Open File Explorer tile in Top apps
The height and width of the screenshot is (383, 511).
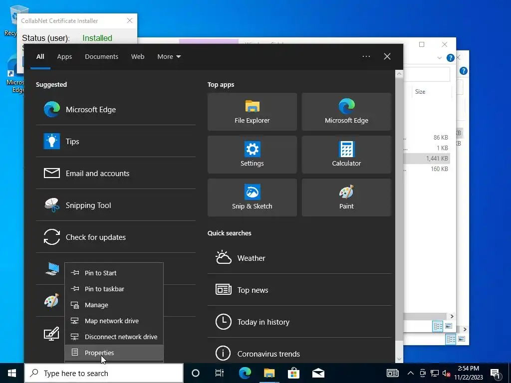point(252,112)
